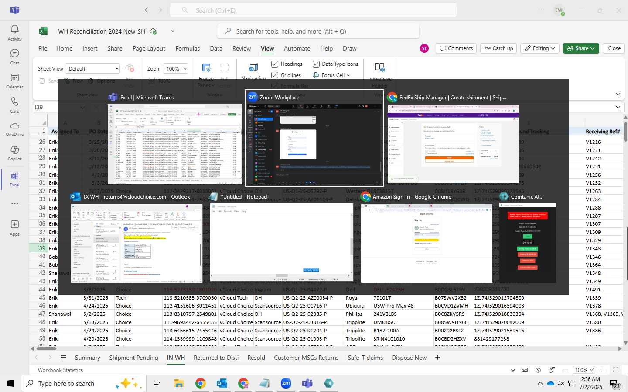
Task: Open the file name dropdown chevron
Action: point(173,31)
